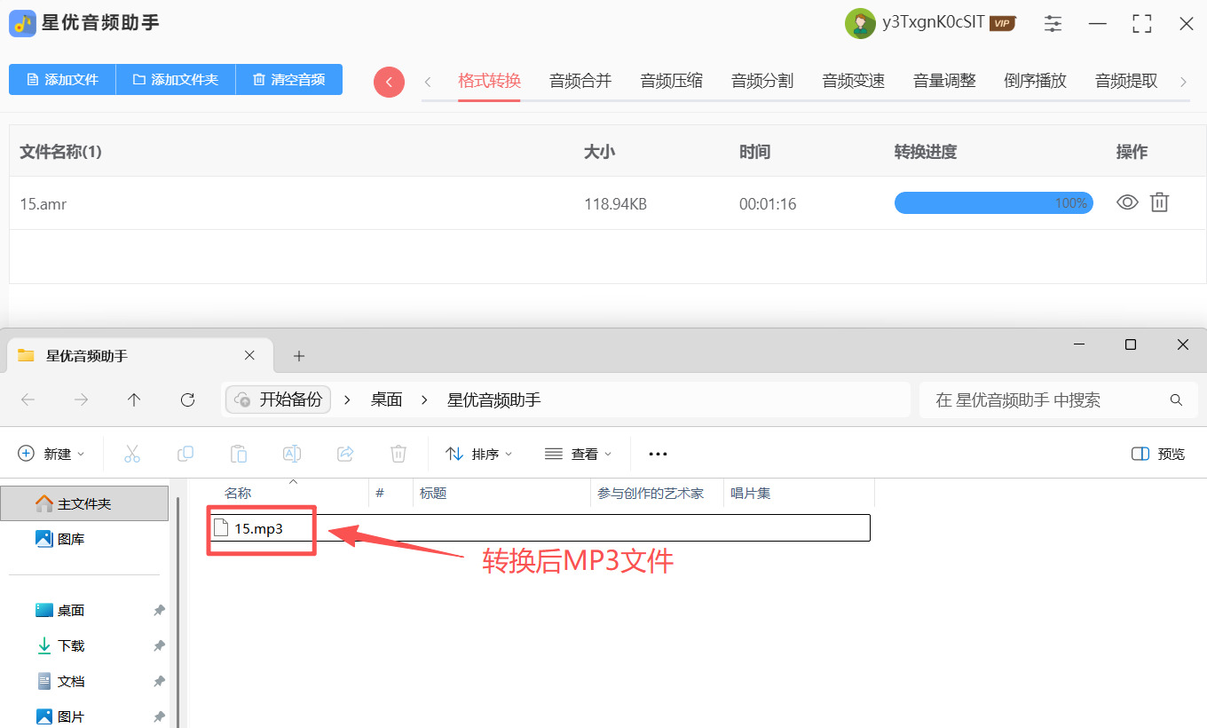Click the 清空音频 button
Viewport: 1207px width, 728px height.
pyautogui.click(x=289, y=80)
